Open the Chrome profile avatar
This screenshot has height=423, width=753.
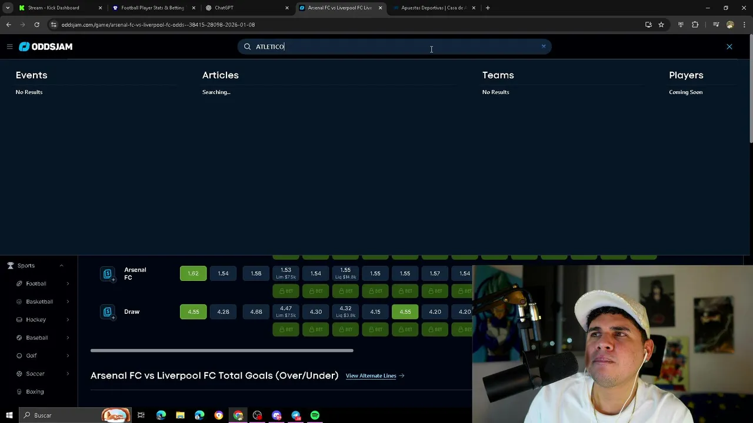730,25
